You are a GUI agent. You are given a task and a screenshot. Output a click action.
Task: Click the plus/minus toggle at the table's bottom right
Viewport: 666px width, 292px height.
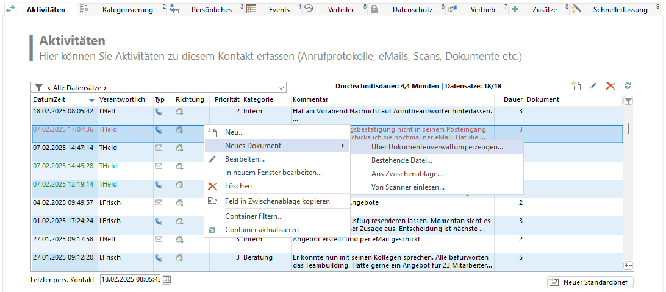(x=628, y=265)
